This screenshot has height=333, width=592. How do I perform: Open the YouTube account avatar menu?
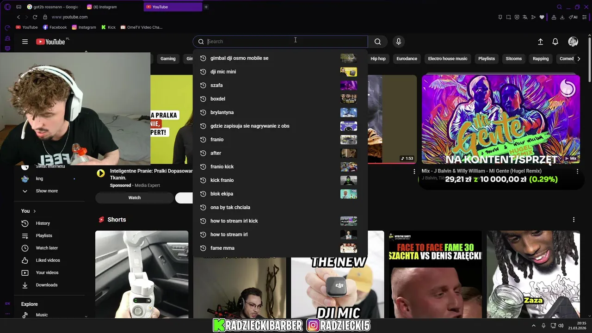pos(573,42)
